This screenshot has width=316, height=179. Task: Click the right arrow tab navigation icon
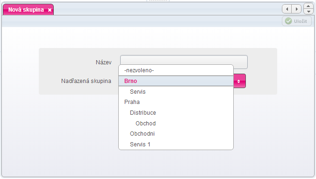point(296,9)
